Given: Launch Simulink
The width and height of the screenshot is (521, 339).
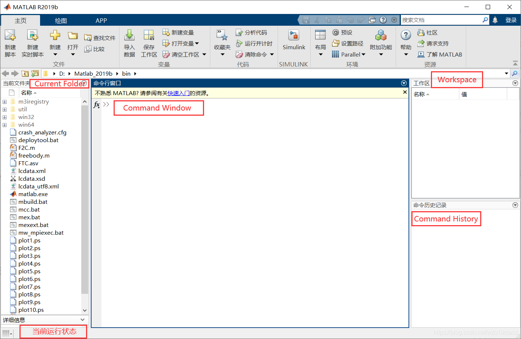Looking at the screenshot, I should click(x=294, y=40).
